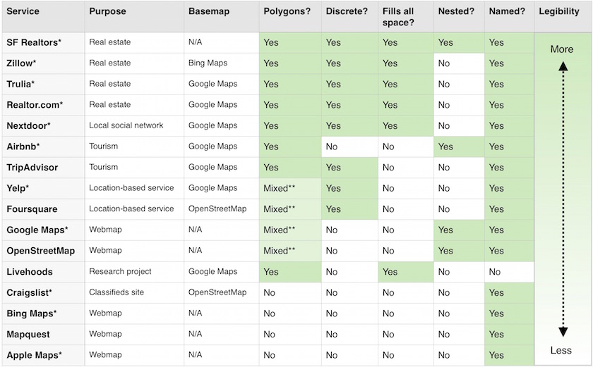593x367 pixels.
Task: Click the down arrowhead above Less
Action: click(563, 332)
